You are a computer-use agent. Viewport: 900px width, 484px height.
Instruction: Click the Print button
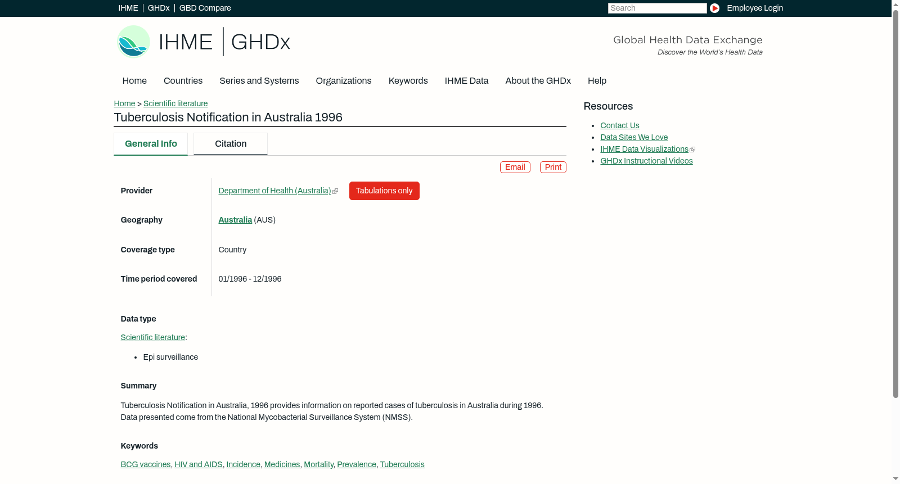(x=553, y=168)
